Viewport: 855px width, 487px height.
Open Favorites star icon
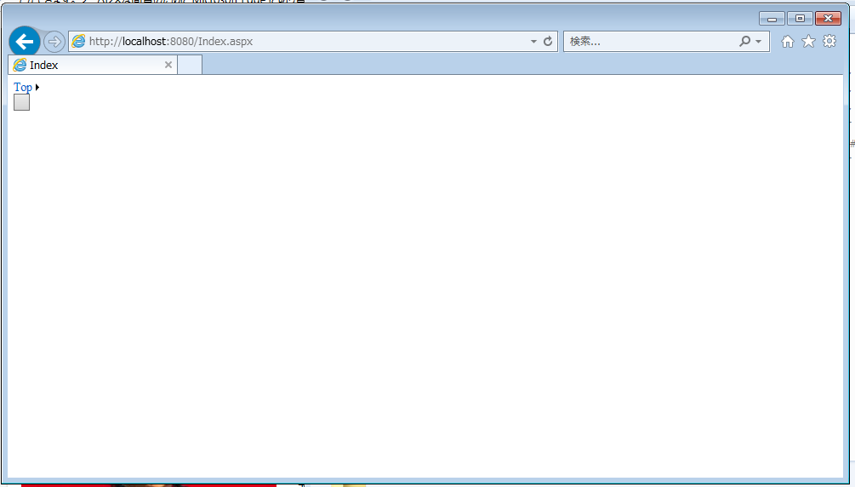(x=809, y=42)
